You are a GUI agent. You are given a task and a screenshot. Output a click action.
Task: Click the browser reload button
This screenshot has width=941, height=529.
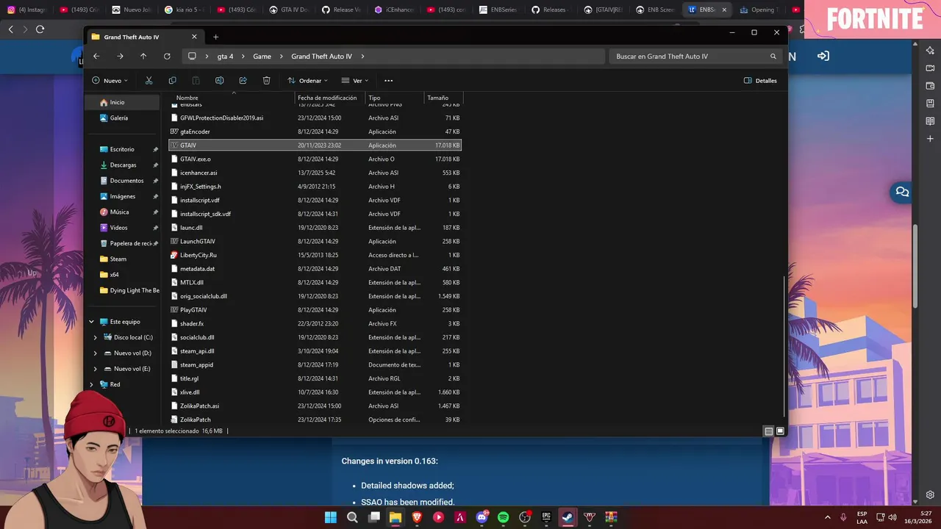click(40, 29)
